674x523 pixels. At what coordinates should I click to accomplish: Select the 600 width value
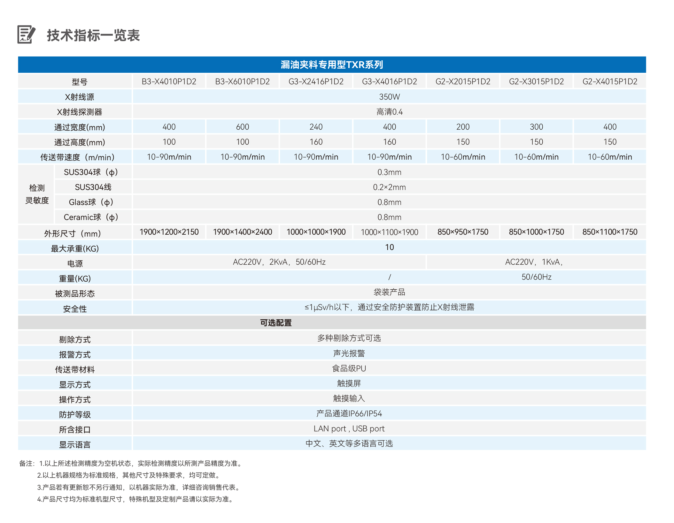[x=242, y=127]
